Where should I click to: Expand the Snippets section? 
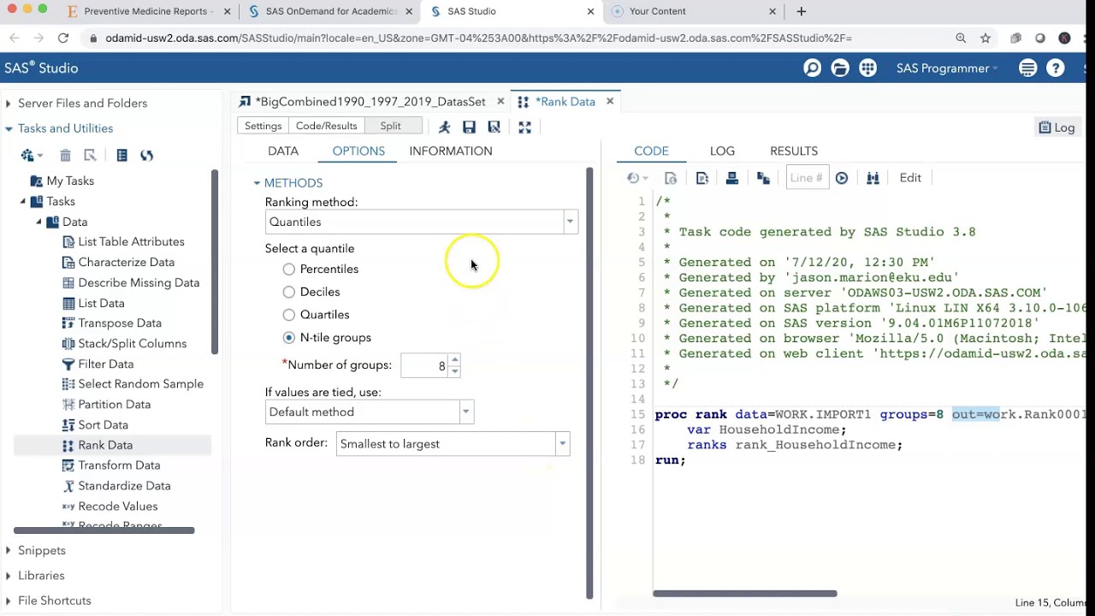[x=9, y=550]
